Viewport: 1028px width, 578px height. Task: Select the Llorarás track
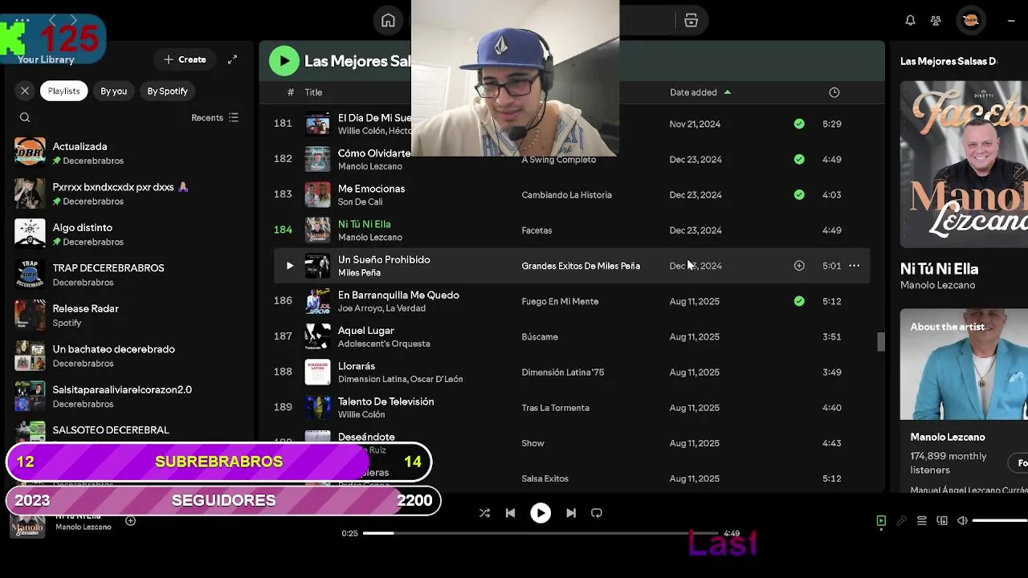572,372
